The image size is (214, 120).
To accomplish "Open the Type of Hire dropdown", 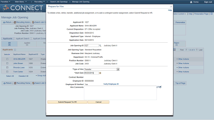I will (x=118, y=69).
